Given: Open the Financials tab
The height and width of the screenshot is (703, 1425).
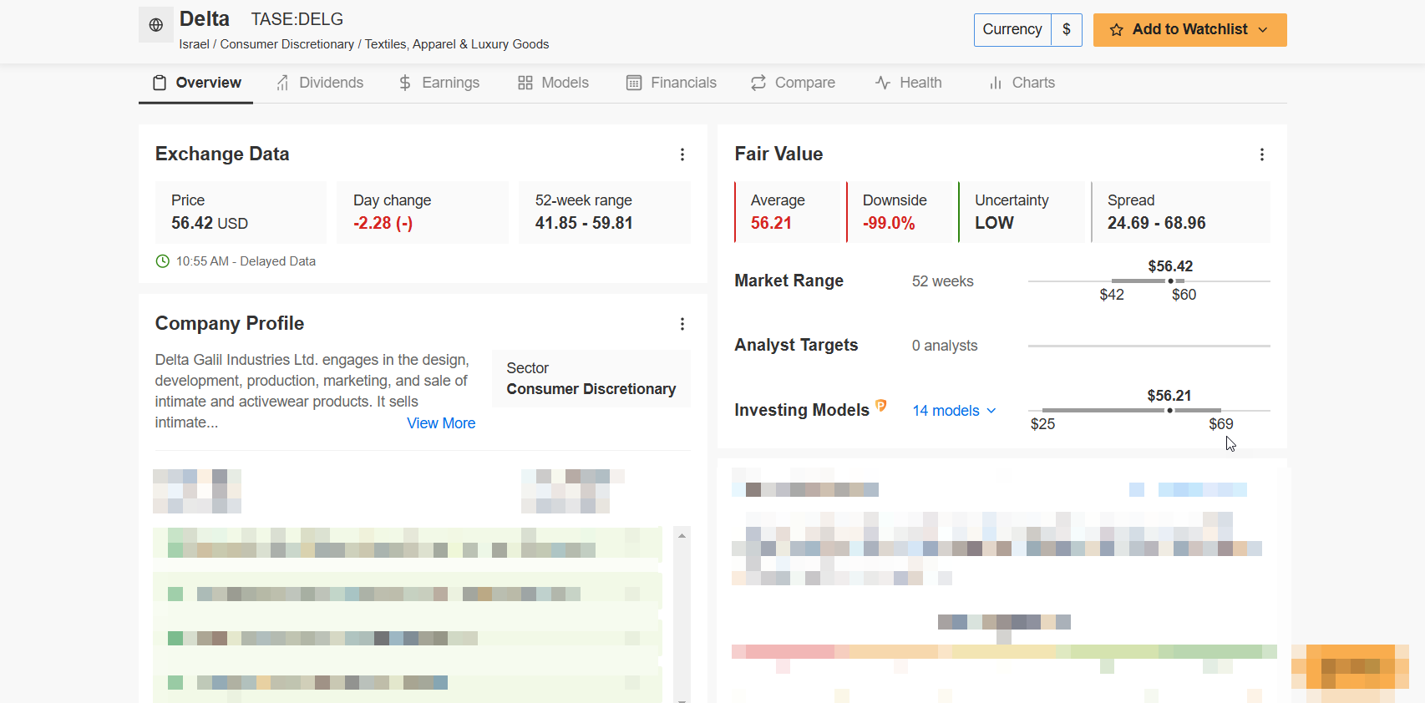Looking at the screenshot, I should click(x=672, y=83).
